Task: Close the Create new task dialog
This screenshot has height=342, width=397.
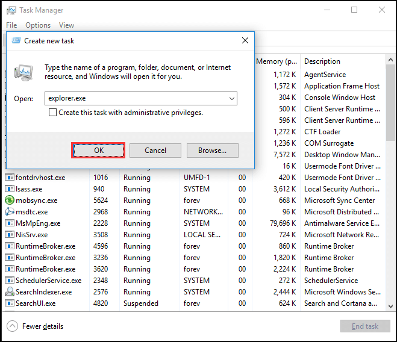Action: coord(245,41)
